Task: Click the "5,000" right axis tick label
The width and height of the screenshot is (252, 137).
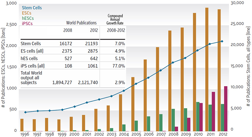Action: tap(236, 108)
